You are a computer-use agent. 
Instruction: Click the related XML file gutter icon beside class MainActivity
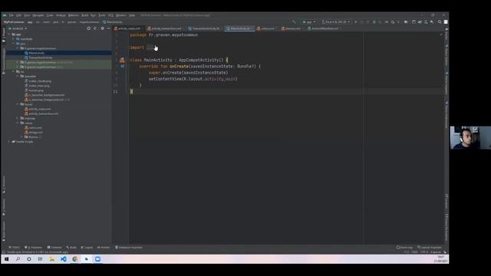pyautogui.click(x=122, y=60)
